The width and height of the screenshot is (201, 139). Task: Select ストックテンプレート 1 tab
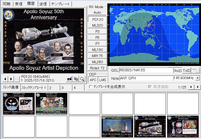pyautogui.click(x=34, y=88)
